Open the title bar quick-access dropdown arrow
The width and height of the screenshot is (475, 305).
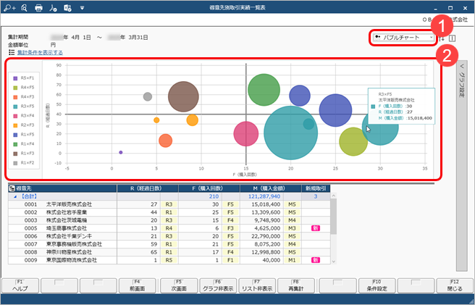[x=82, y=8]
